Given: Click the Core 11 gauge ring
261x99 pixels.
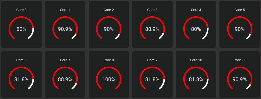Looking at the screenshot, I should click(239, 78).
